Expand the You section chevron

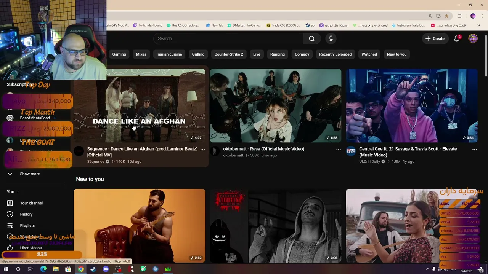[19, 192]
